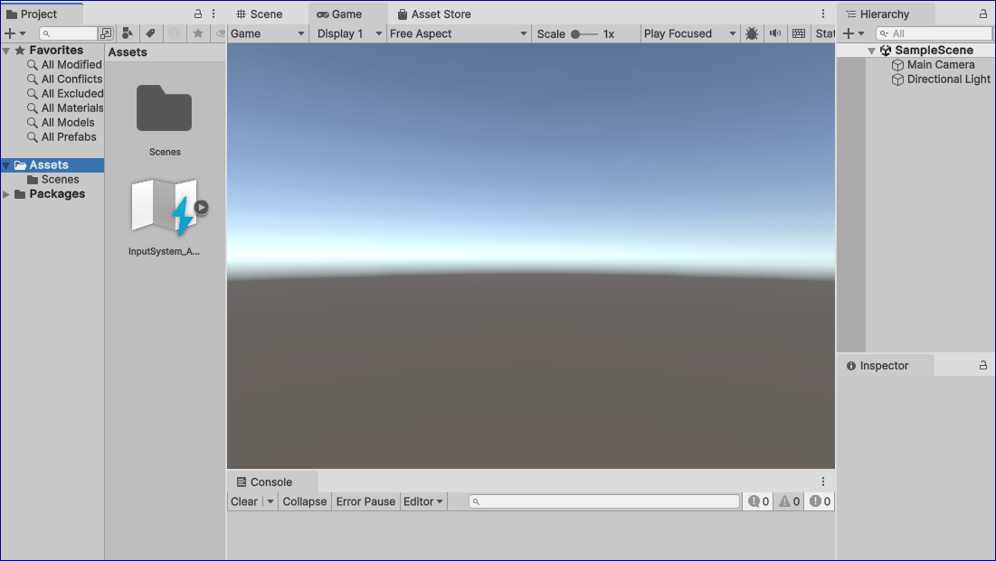Viewport: 996px width, 561px height.
Task: Click the search by type icon in Project
Action: click(x=128, y=33)
